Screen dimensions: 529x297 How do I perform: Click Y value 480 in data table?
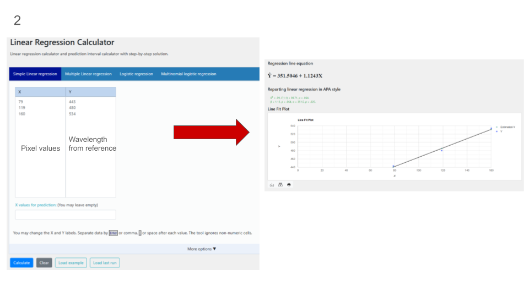72,108
